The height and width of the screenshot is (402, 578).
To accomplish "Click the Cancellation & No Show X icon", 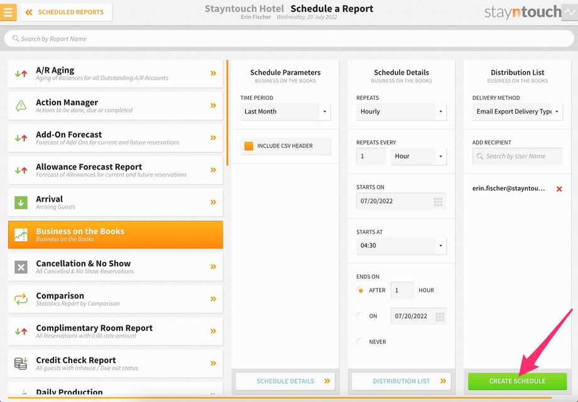I will pos(21,267).
